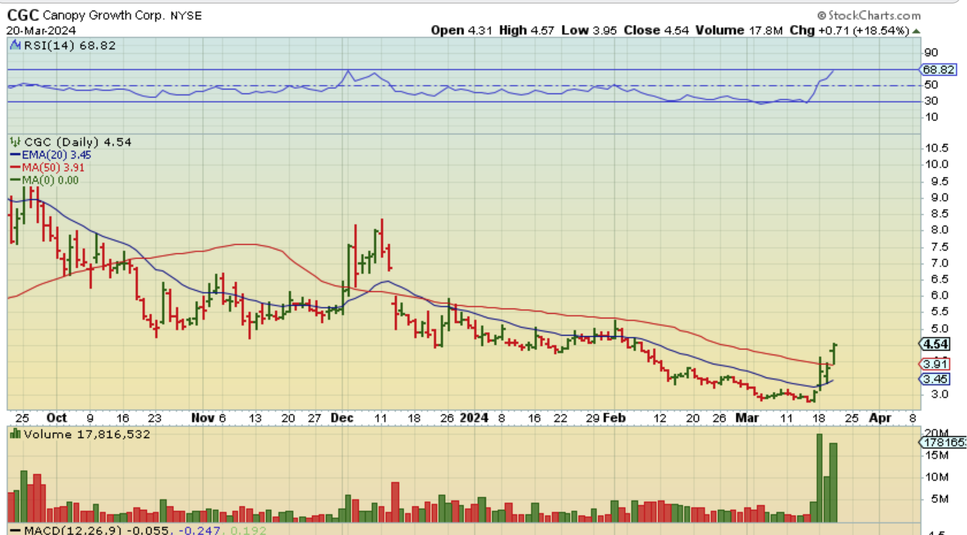Click the Low 3.95 value in header
The image size is (967, 535).
click(589, 31)
